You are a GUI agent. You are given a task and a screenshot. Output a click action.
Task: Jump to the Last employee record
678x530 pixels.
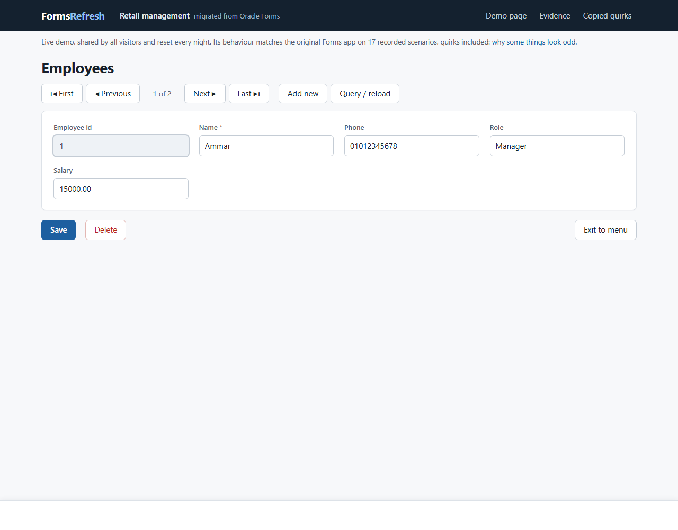[249, 94]
